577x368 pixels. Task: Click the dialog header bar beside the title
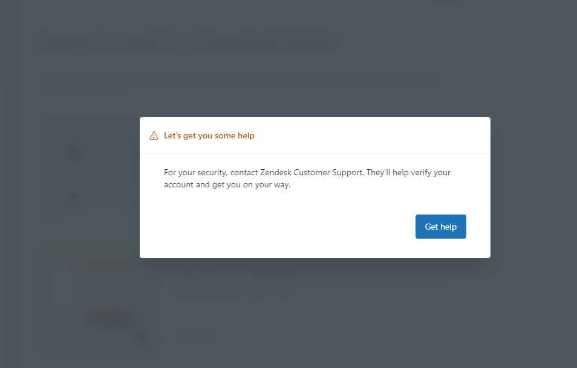point(375,135)
